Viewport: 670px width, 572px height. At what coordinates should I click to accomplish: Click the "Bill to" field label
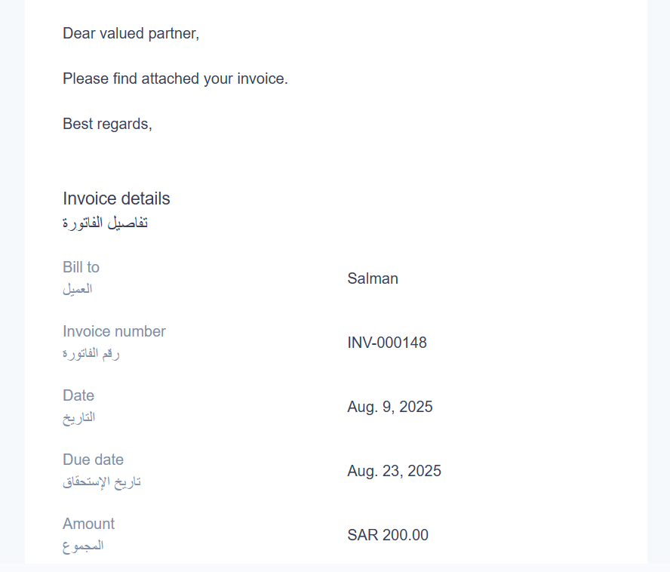tap(81, 267)
